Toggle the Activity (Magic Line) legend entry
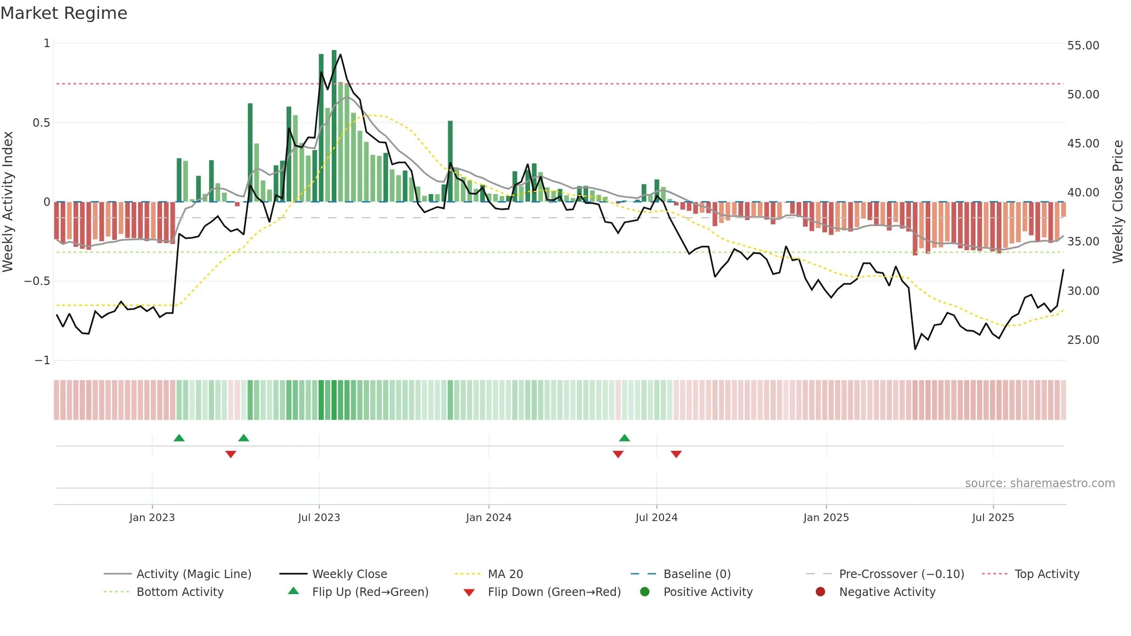Screen dimensions: 1131x636 pyautogui.click(x=178, y=574)
